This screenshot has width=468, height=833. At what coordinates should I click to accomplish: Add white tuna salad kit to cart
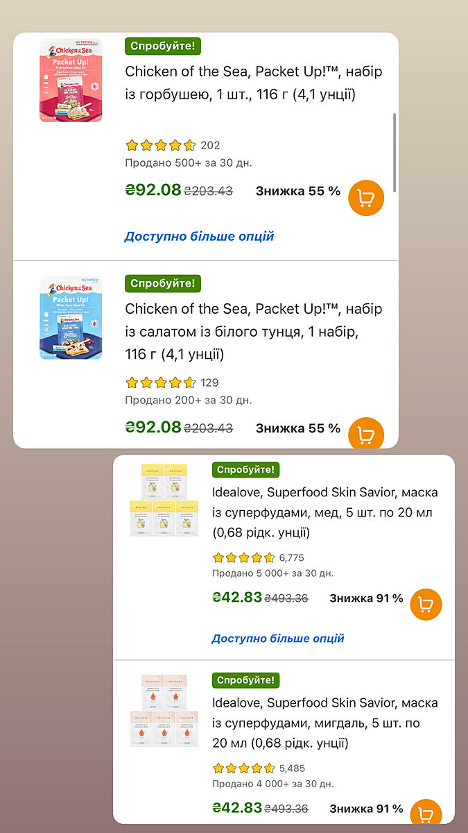coord(365,434)
